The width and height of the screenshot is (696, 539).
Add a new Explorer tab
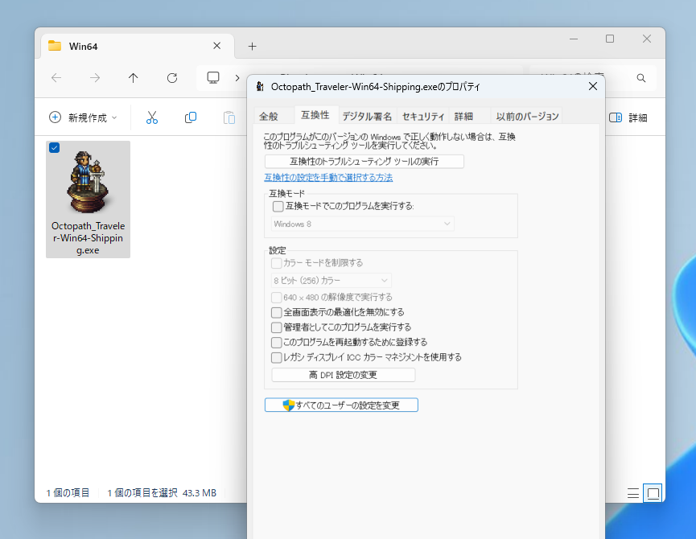pyautogui.click(x=252, y=46)
